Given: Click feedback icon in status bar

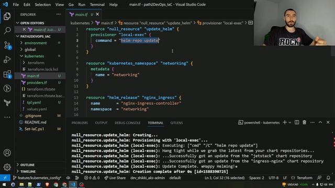Looking at the screenshot, I should [x=319, y=178].
